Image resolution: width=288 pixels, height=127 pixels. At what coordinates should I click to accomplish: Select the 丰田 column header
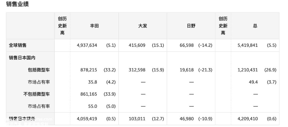click(x=94, y=26)
